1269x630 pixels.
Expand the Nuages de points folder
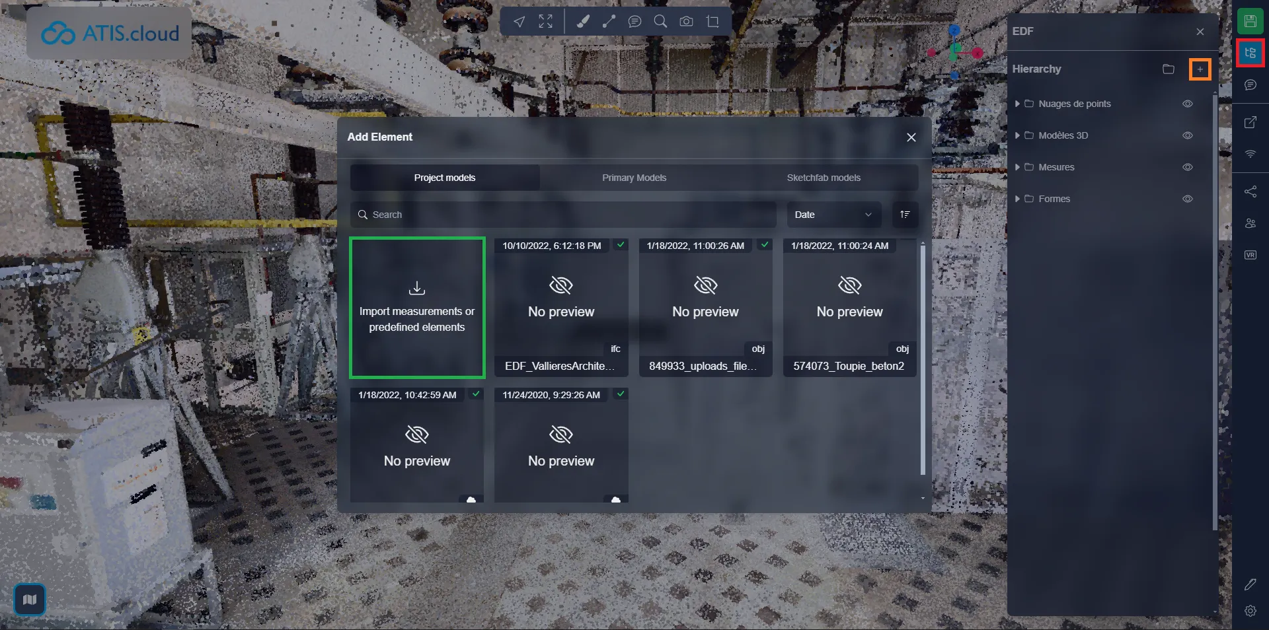pyautogui.click(x=1017, y=104)
